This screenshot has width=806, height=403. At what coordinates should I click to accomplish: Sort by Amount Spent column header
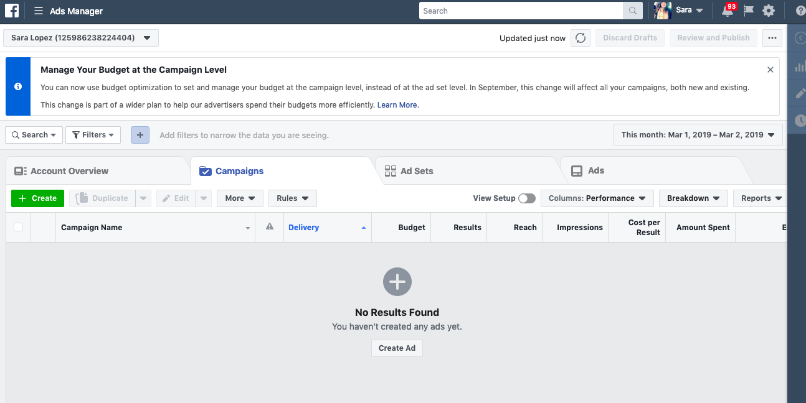[701, 228]
